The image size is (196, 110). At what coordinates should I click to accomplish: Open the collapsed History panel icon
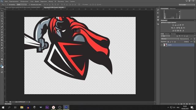tap(158, 10)
